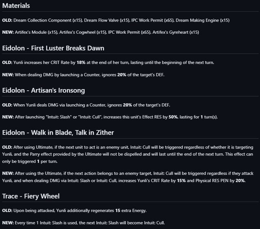This screenshot has height=229, width=260.
Task: Click the NEW label under Artisan's Ironsong
Action: (8, 117)
